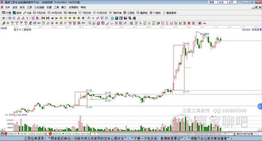The image size is (262, 141).
Task: Click the colored flag icon in toolbar
Action: pyautogui.click(x=38, y=18)
